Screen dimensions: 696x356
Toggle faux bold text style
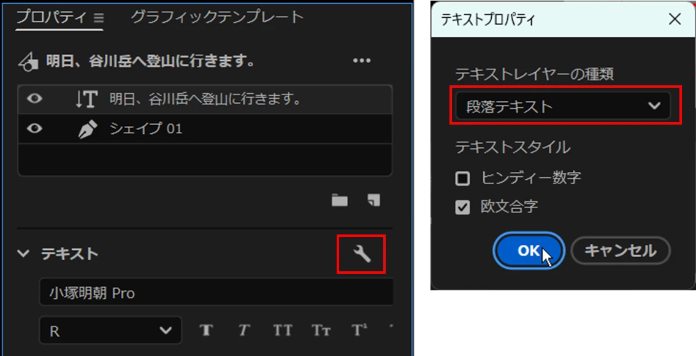tap(207, 330)
